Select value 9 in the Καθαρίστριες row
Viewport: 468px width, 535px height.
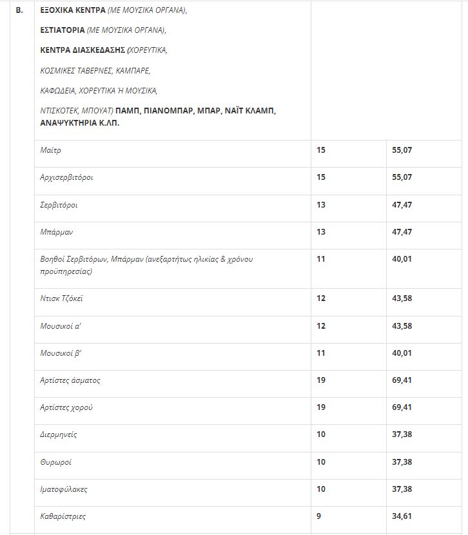[x=318, y=516]
